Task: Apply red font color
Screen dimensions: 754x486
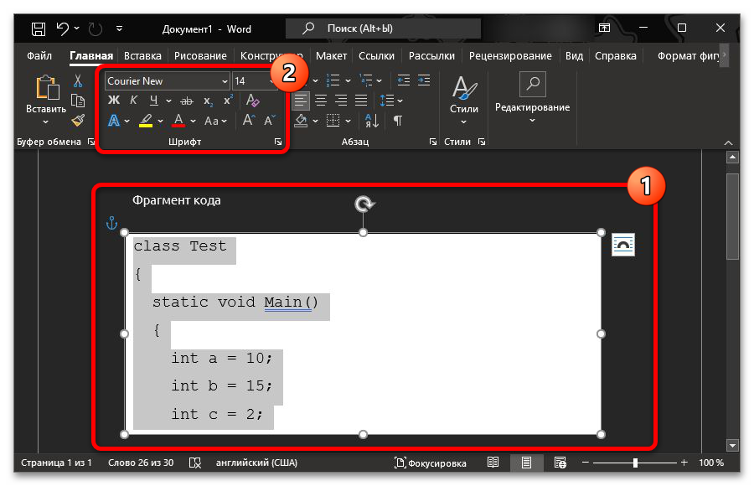Action: (x=178, y=121)
